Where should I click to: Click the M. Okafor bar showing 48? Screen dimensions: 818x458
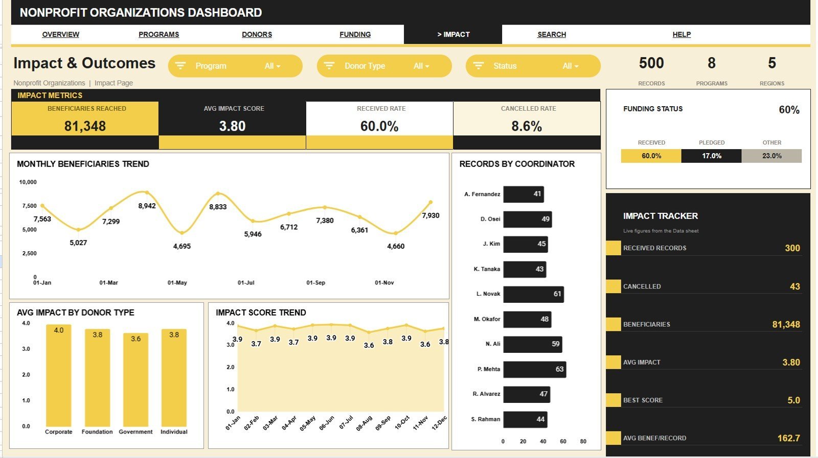point(527,319)
